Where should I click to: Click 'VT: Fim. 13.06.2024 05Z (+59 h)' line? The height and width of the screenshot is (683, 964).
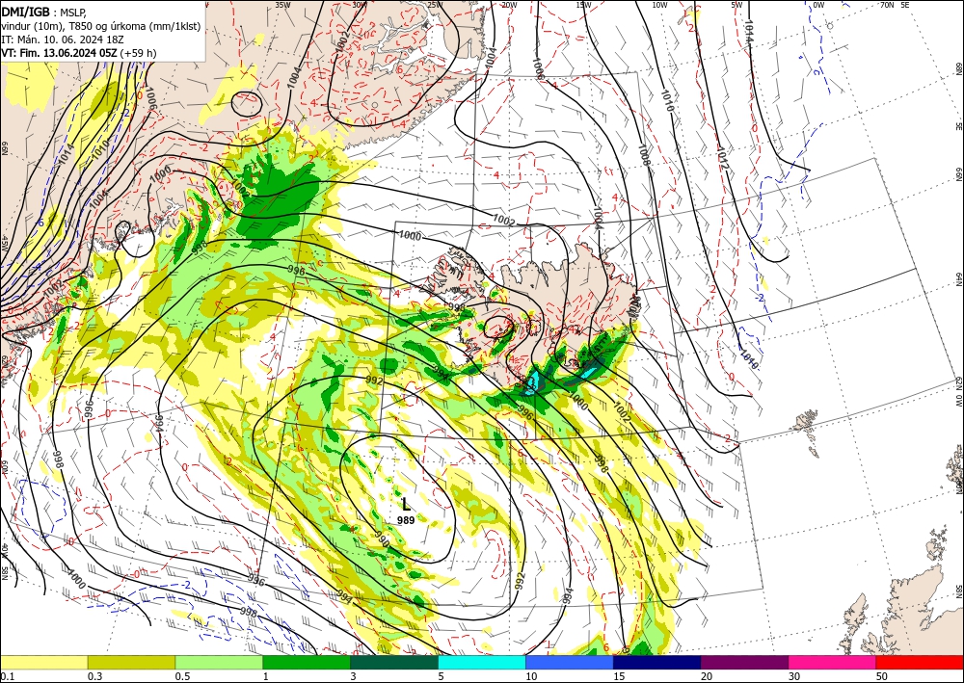79,53
